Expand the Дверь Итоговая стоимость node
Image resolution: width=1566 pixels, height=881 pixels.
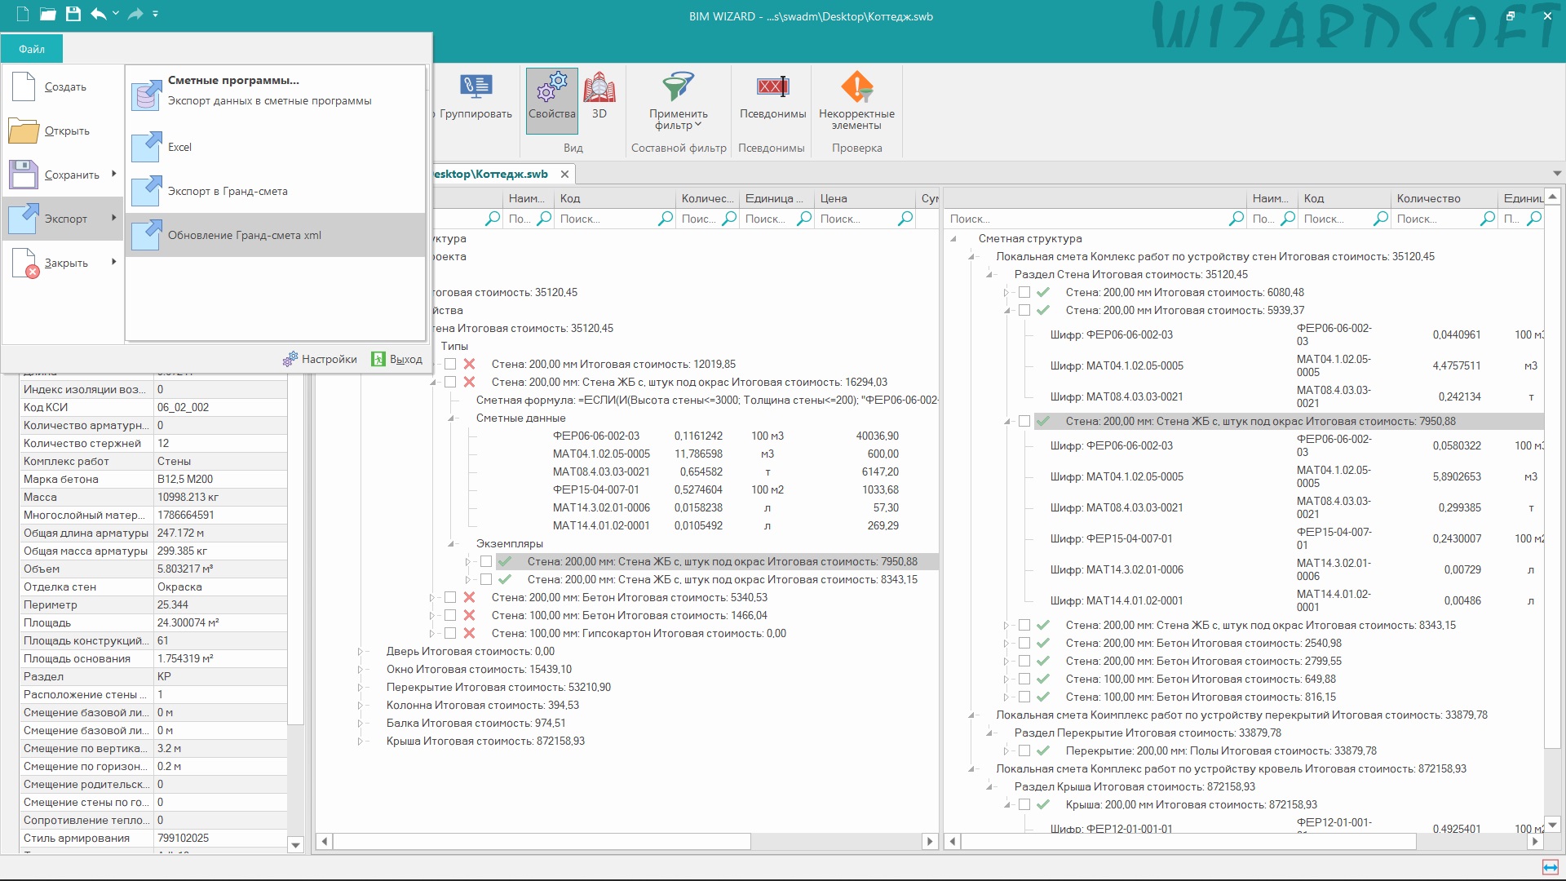pos(361,651)
